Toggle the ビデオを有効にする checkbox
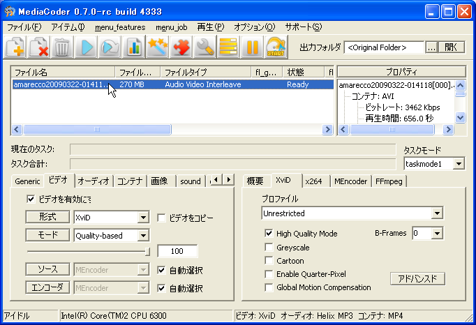Image resolution: width=476 pixels, height=325 pixels. (31, 199)
